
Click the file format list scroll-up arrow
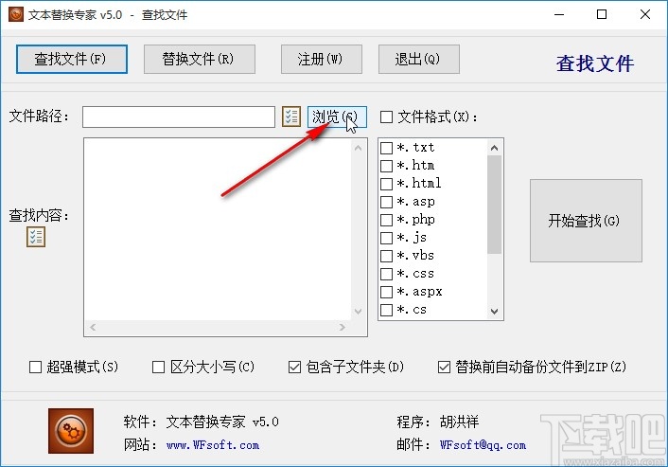494,148
